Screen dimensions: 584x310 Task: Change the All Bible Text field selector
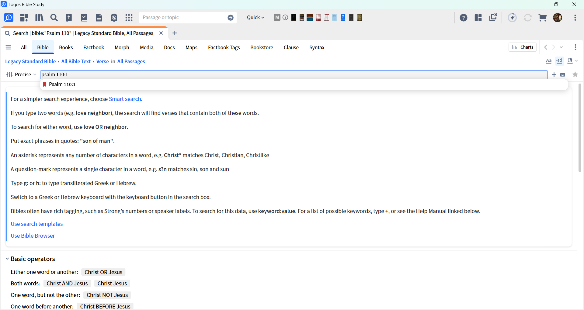coord(76,61)
